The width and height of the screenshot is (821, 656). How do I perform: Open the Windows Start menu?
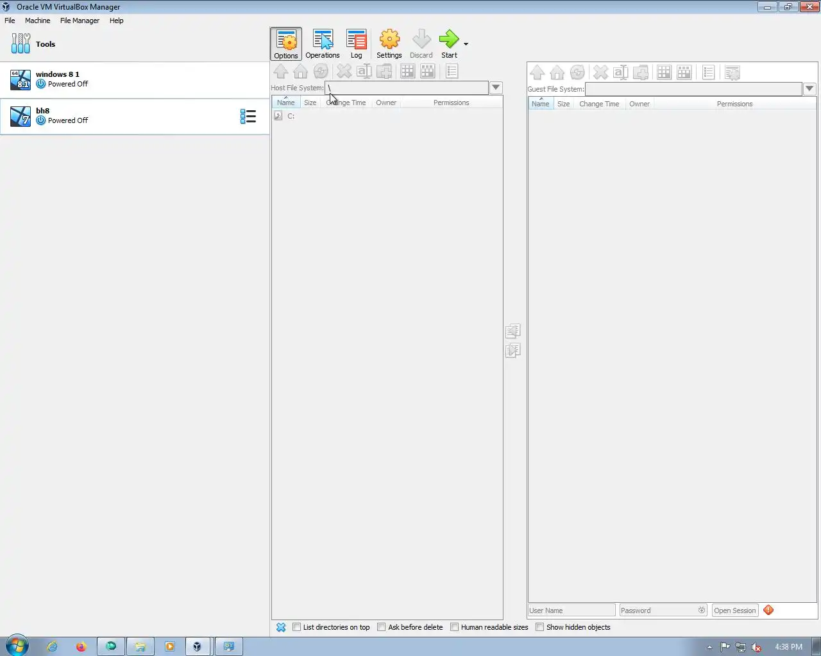pos(17,646)
